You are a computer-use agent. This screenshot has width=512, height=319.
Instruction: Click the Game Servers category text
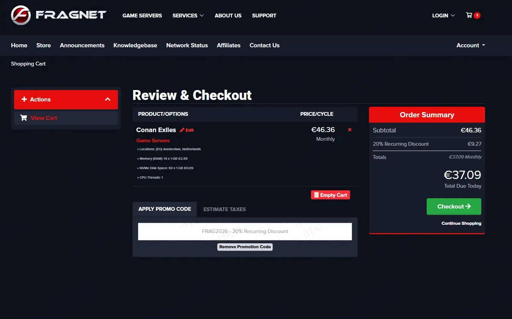click(x=153, y=140)
